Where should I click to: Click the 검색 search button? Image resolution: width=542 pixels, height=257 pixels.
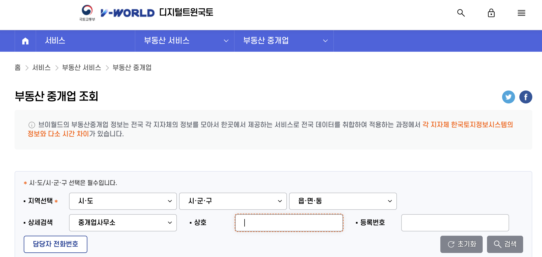pyautogui.click(x=505, y=244)
